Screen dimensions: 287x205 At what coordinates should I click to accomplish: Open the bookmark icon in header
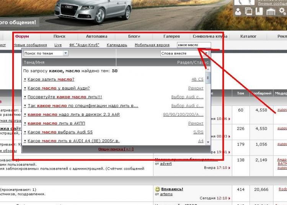click(x=259, y=11)
